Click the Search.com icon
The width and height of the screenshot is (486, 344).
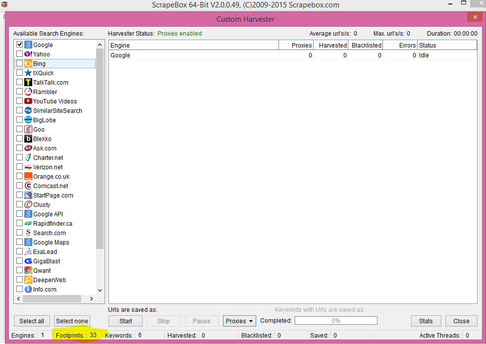click(x=28, y=233)
